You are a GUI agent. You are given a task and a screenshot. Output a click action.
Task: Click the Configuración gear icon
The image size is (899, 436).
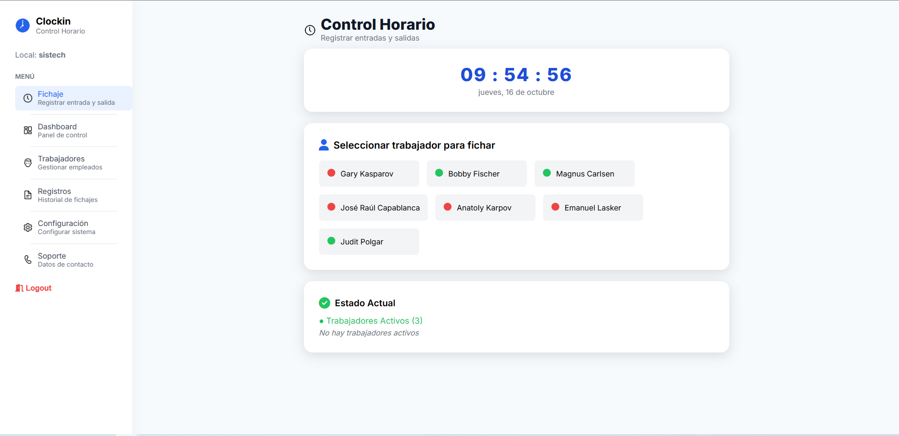pos(28,227)
